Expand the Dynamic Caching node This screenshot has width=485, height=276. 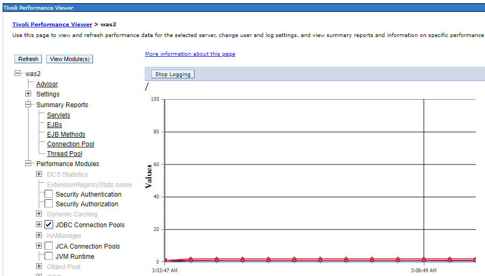39,214
